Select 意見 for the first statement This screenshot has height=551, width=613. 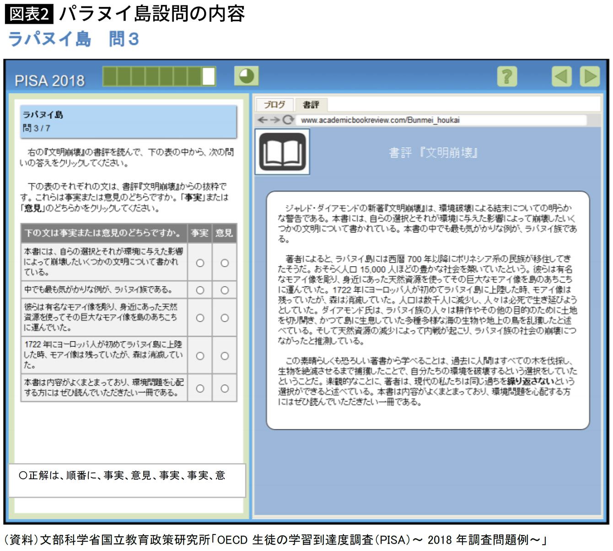click(x=225, y=263)
